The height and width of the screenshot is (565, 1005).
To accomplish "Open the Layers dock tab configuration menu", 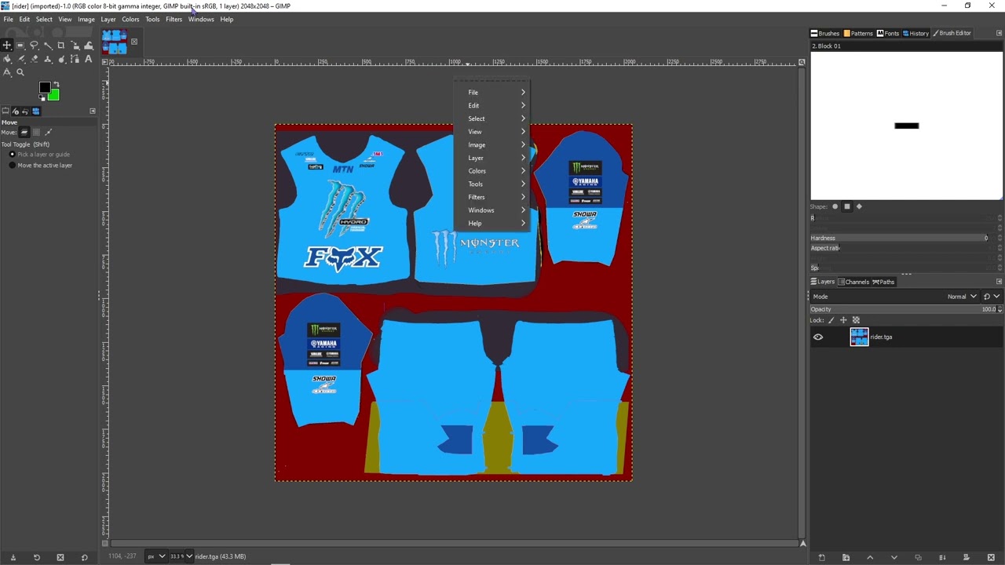I will [999, 282].
